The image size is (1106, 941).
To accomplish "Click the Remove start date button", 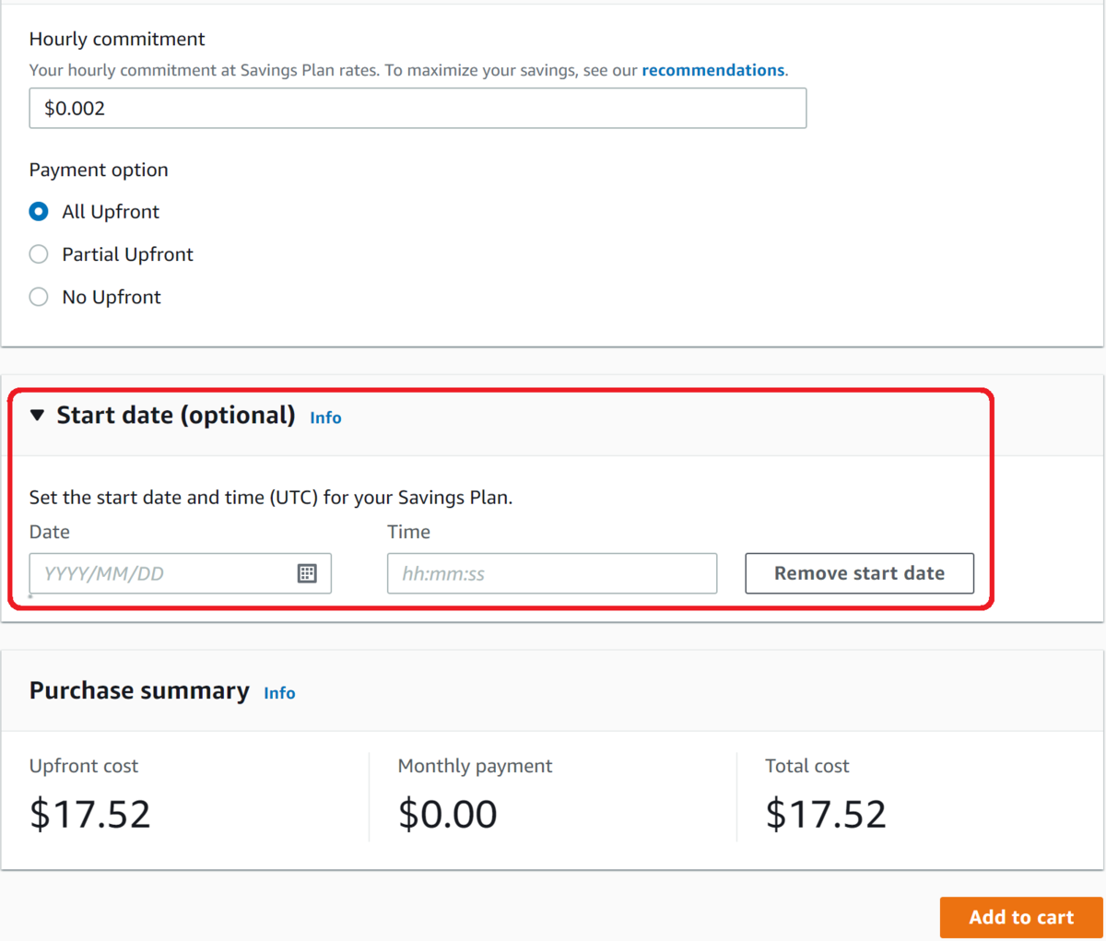I will [x=859, y=573].
